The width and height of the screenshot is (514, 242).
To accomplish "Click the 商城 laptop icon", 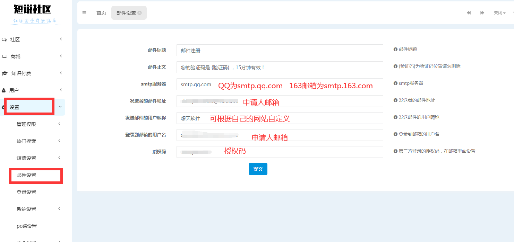I will pyautogui.click(x=4, y=56).
